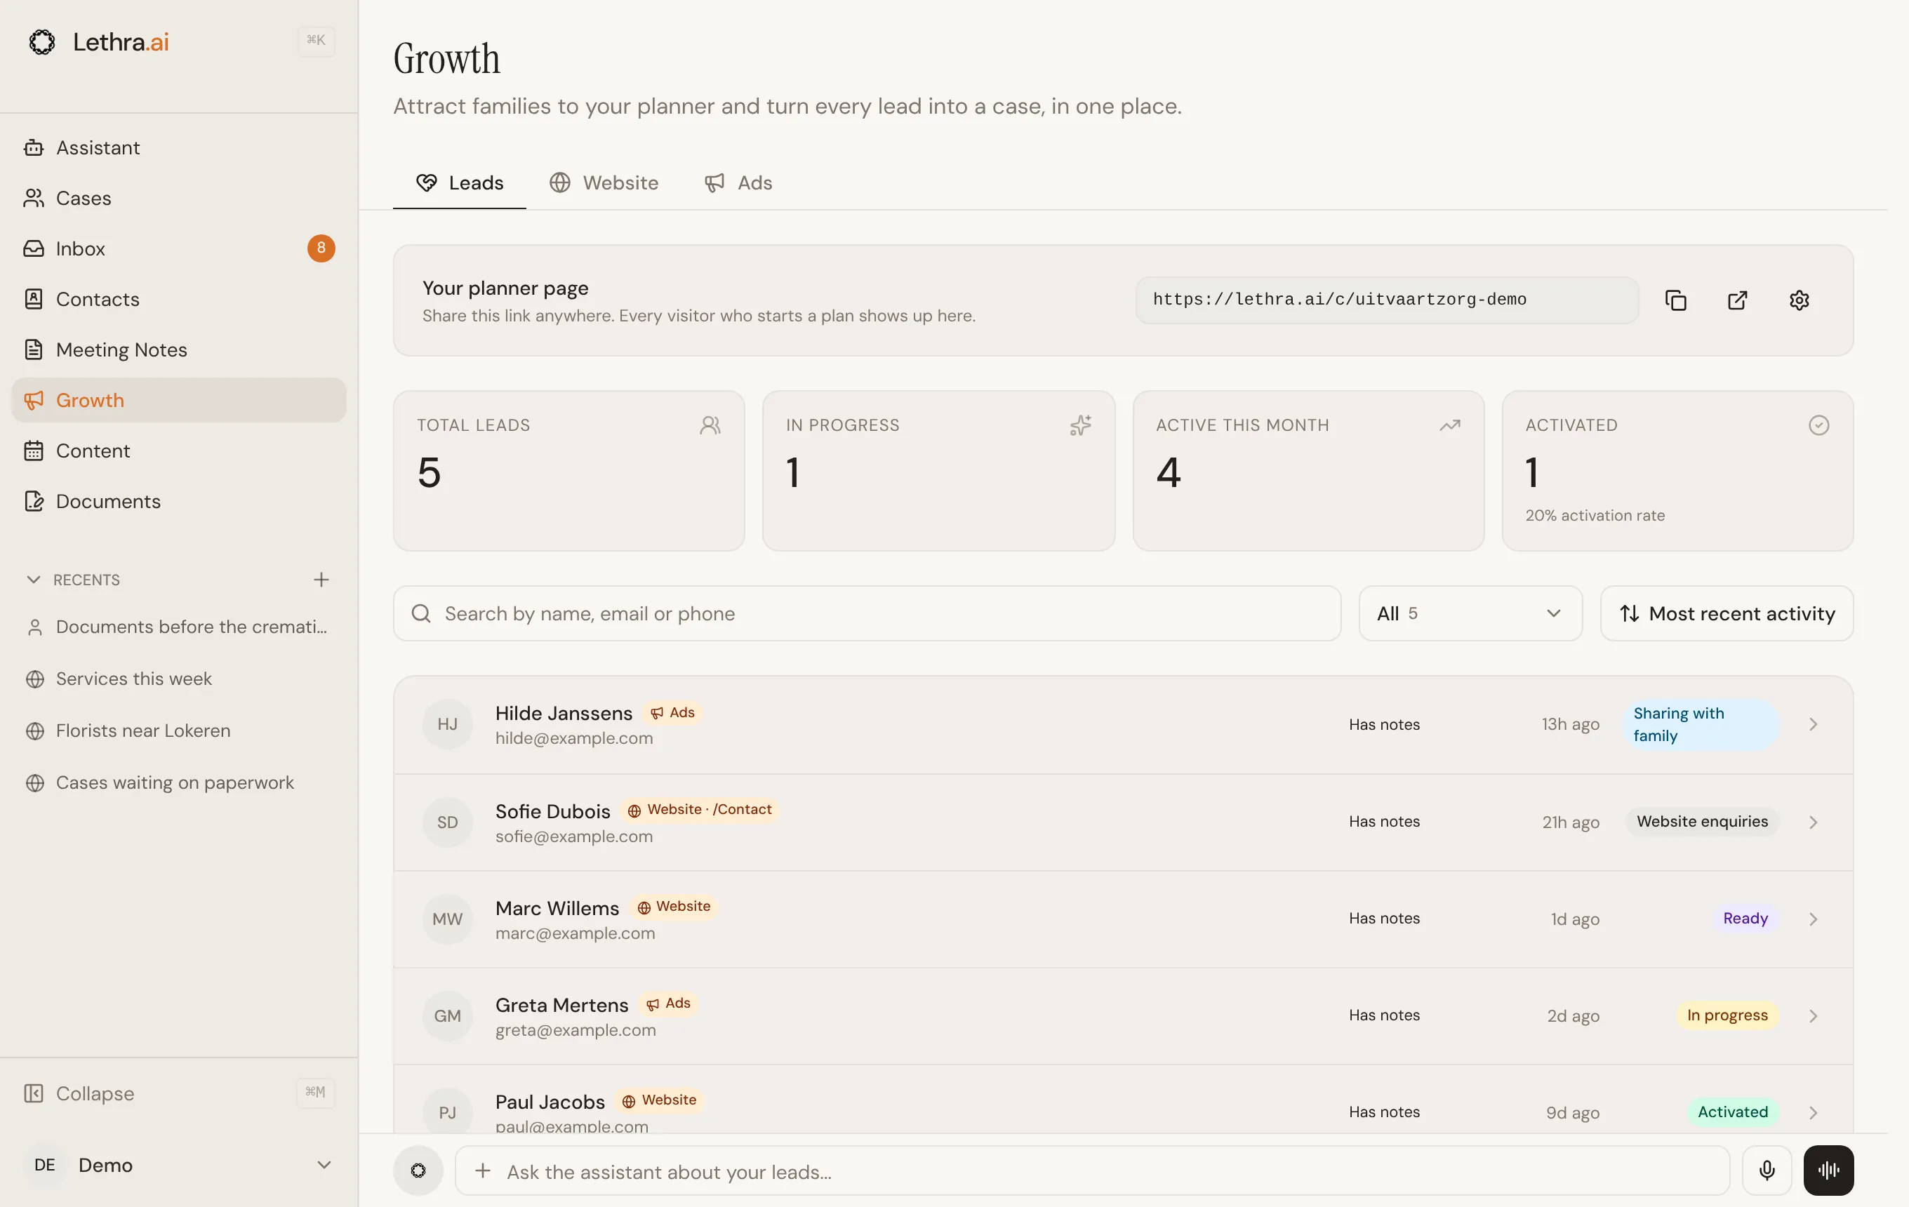Open Sofie Dubois row chevron
Image resolution: width=1909 pixels, height=1207 pixels.
1813,822
